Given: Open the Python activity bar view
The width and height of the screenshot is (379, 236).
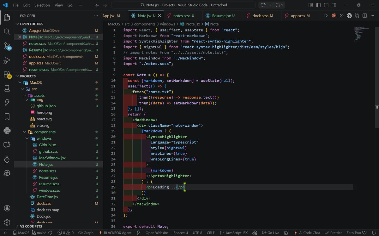Looking at the screenshot, I should 7,131.
